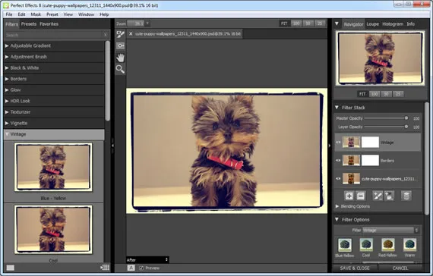
Task: Click the remove filter layer minus icon
Action: pos(361,196)
